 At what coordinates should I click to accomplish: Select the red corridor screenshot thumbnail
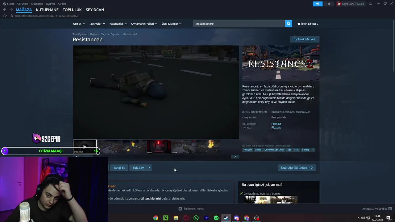[159, 147]
